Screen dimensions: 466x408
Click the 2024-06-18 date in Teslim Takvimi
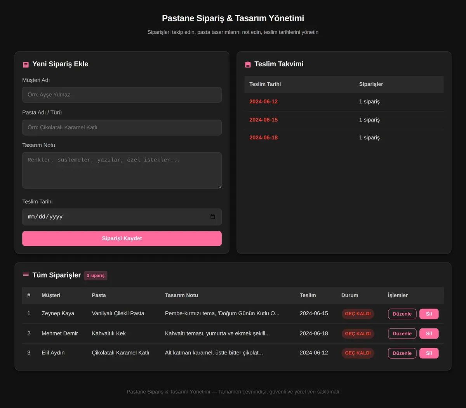pos(263,137)
